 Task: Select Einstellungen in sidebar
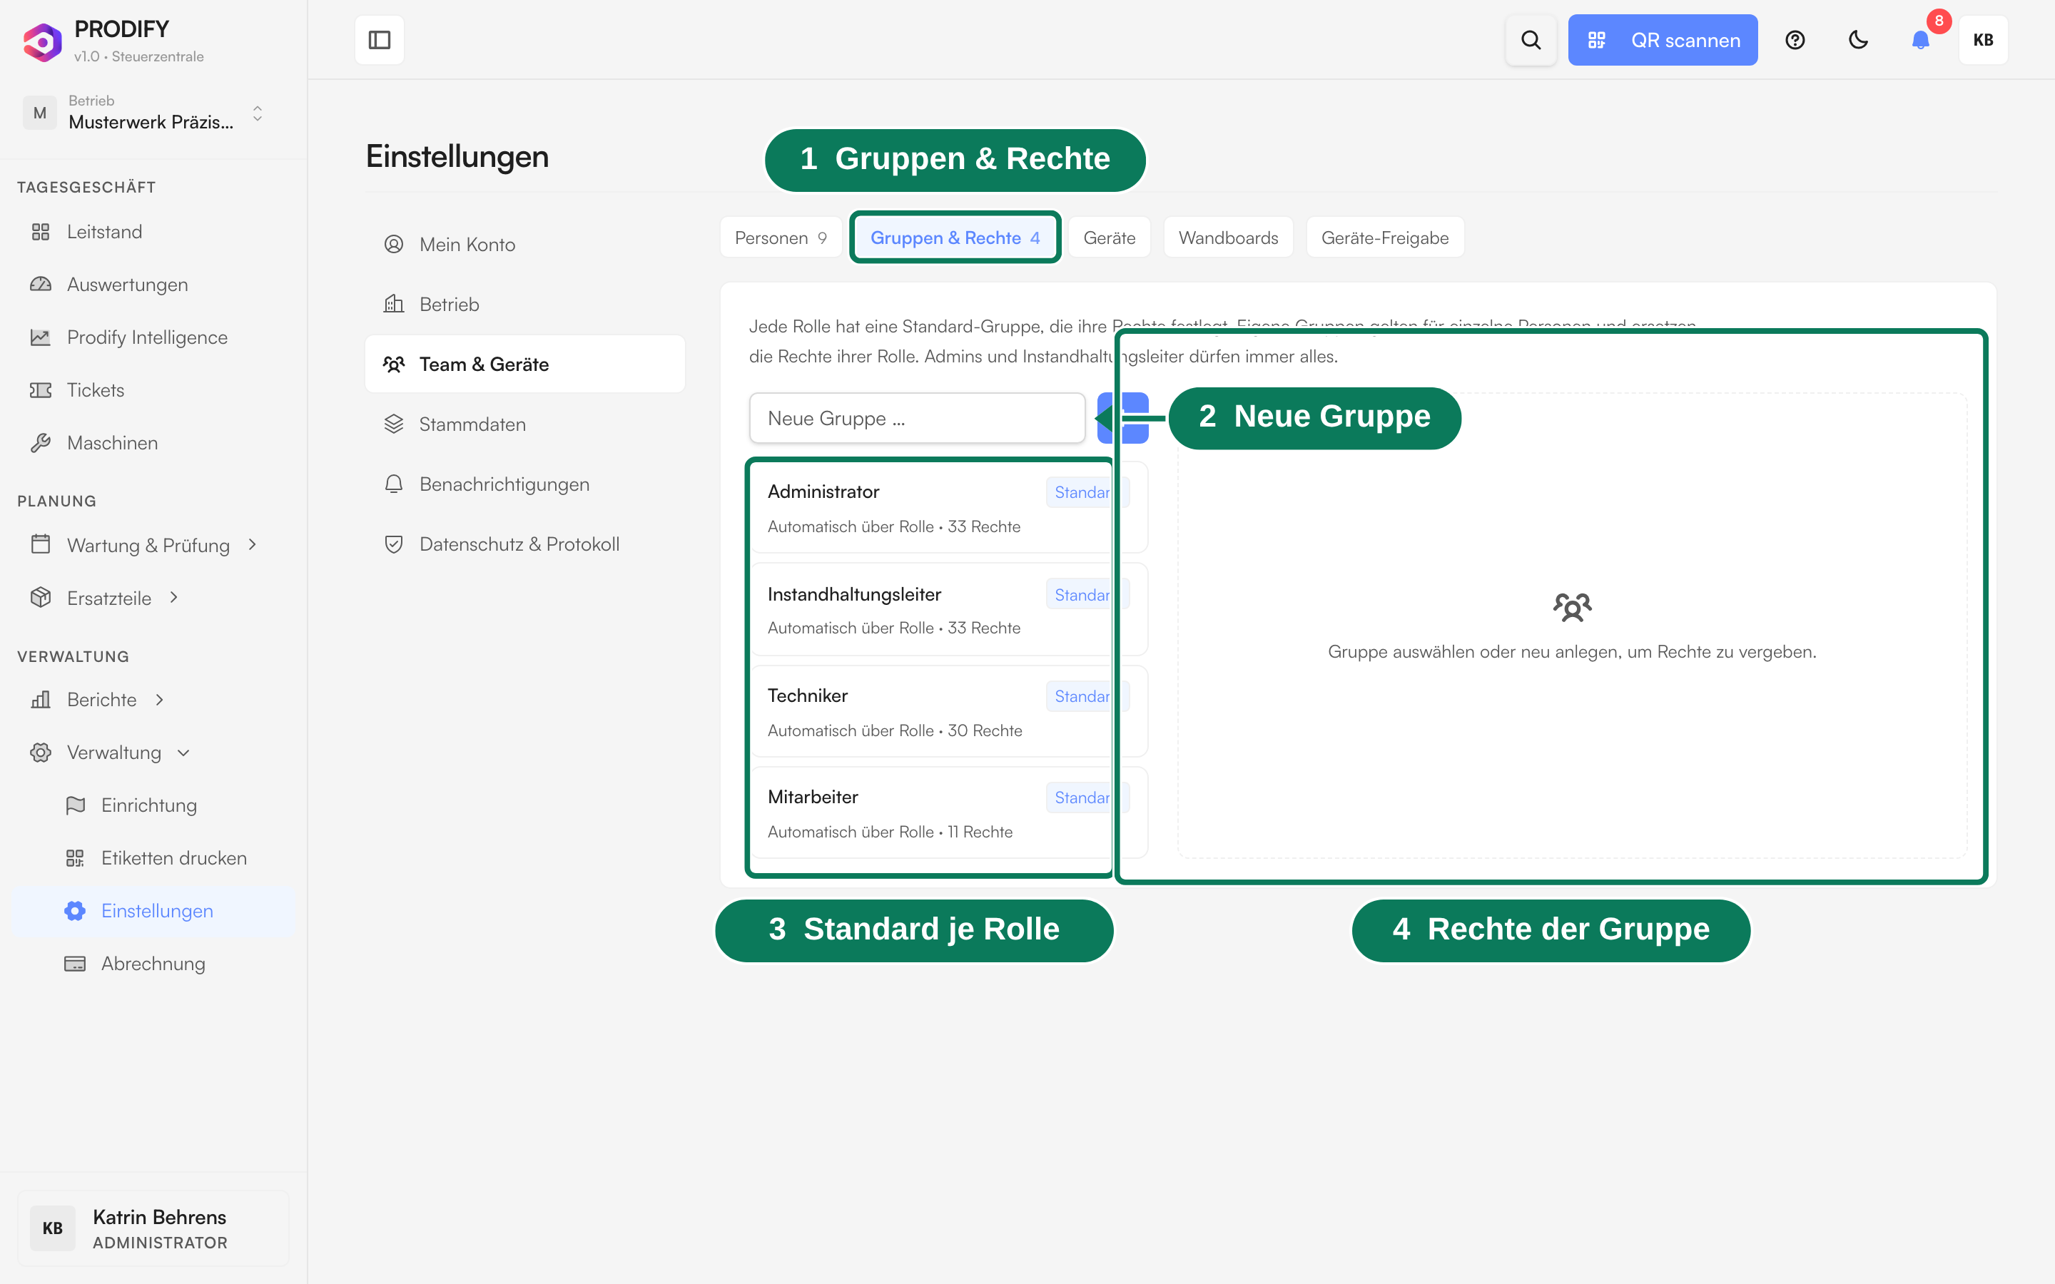pos(153,910)
